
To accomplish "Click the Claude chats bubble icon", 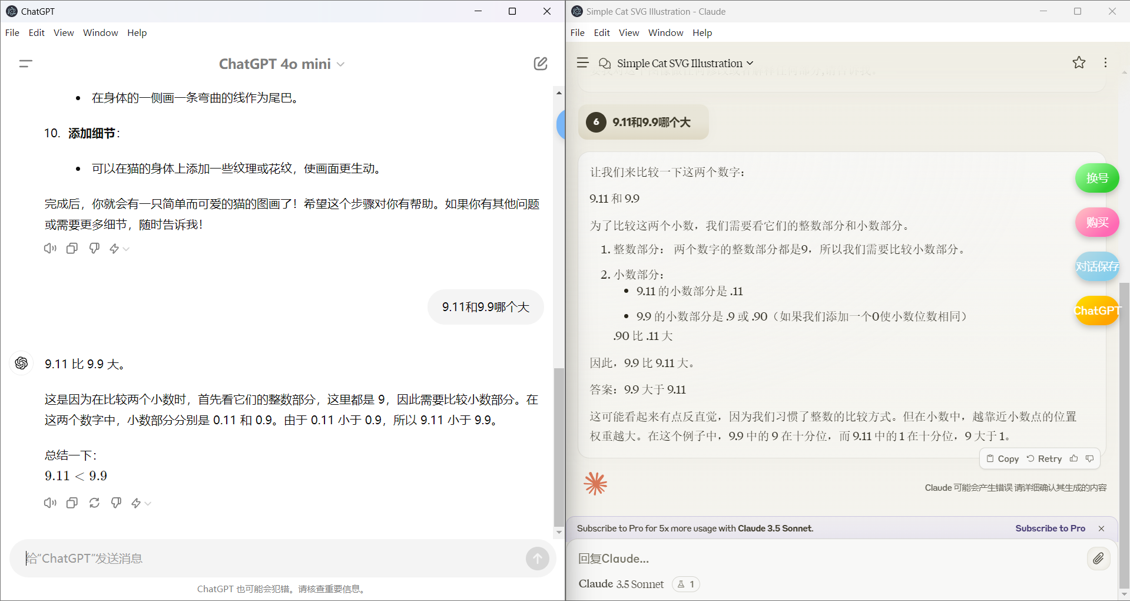I will tap(605, 63).
